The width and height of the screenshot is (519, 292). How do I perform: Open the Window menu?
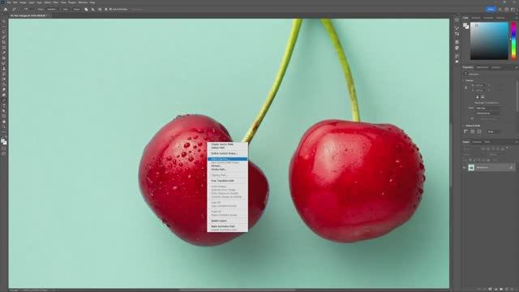[83, 2]
